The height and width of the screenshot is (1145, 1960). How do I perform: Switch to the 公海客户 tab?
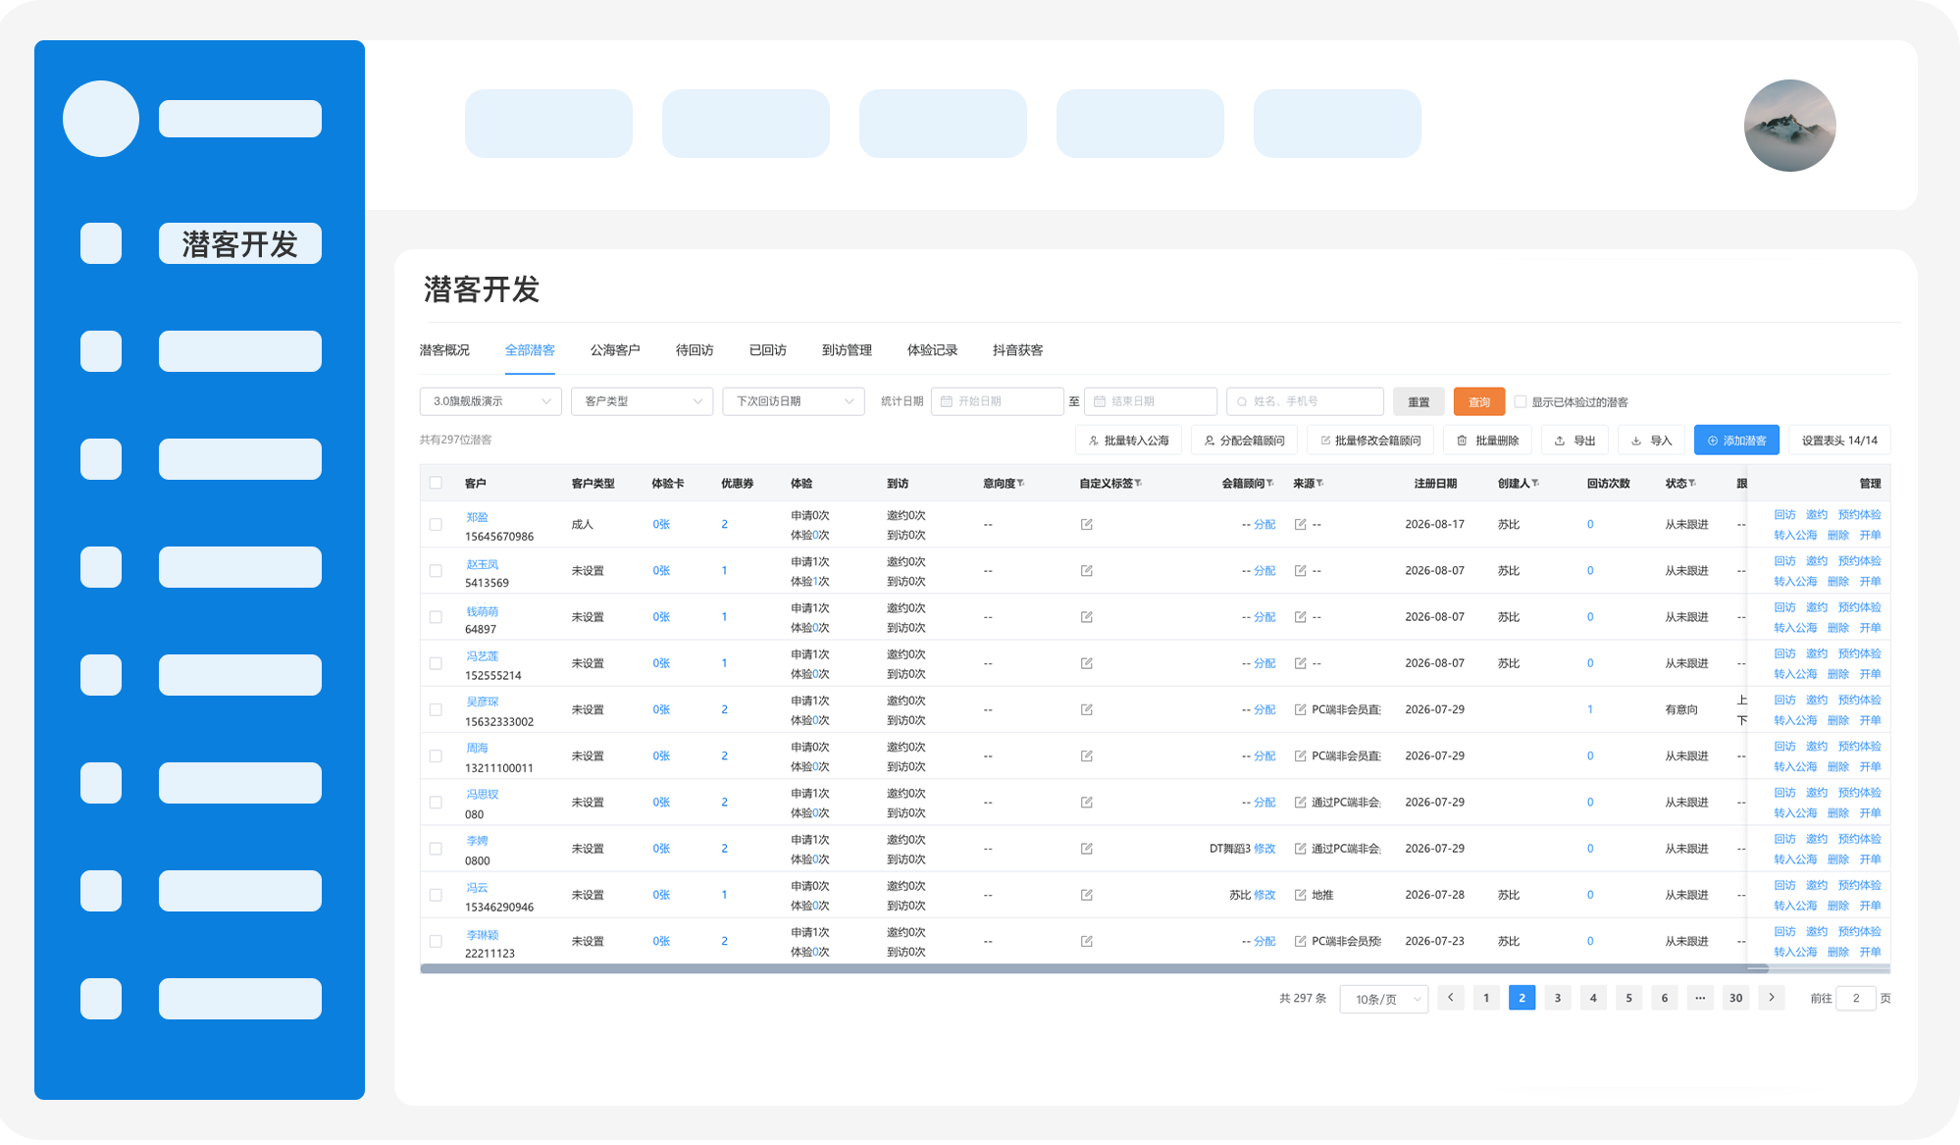pyautogui.click(x=615, y=350)
